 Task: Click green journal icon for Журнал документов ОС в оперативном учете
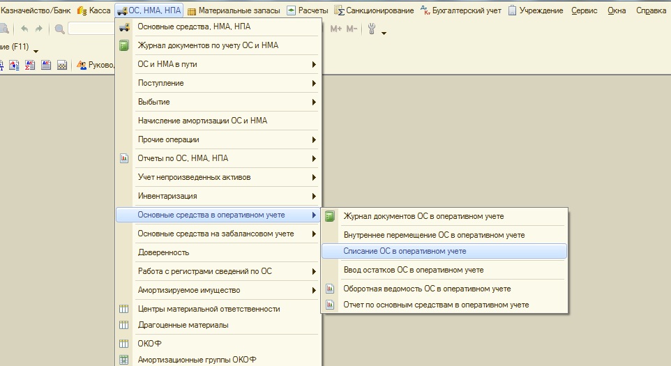pos(330,216)
